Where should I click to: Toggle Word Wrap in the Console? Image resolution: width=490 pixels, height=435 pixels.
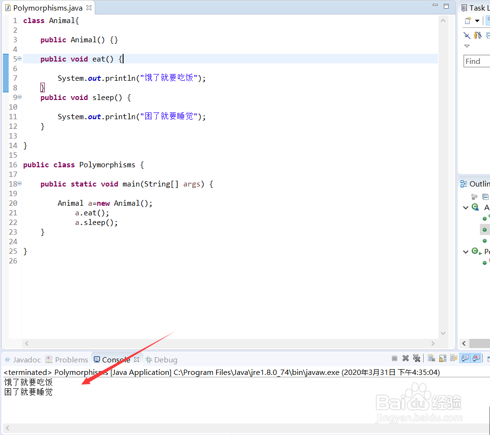coord(453,359)
